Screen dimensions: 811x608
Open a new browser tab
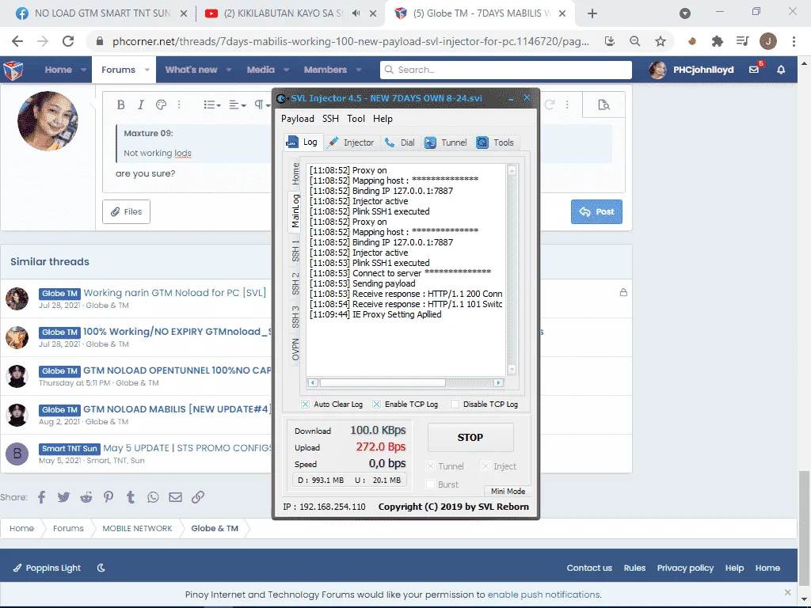592,13
